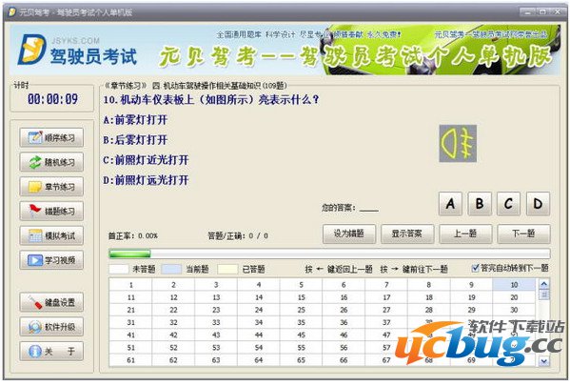The height and width of the screenshot is (386, 570).
Task: Open 章节练习 chapter practice
Action: [x=51, y=187]
